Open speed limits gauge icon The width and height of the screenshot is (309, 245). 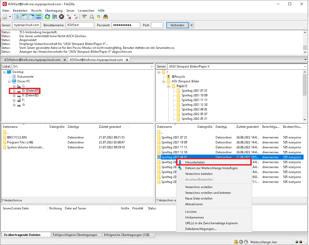click(246, 242)
